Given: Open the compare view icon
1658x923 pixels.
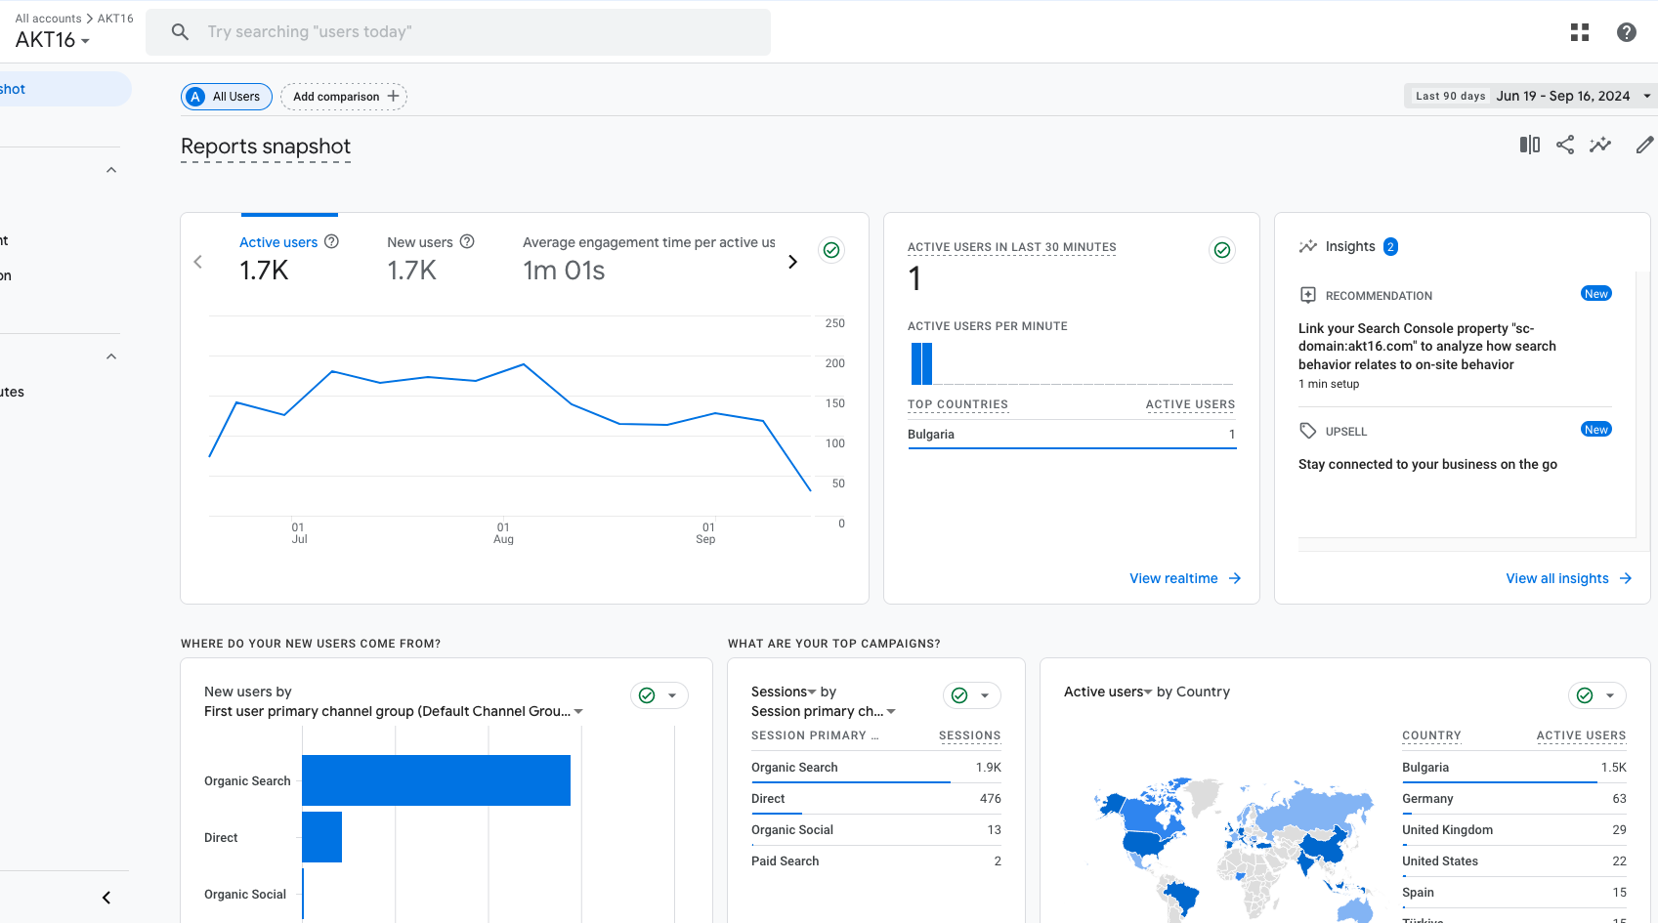Looking at the screenshot, I should (x=1530, y=145).
